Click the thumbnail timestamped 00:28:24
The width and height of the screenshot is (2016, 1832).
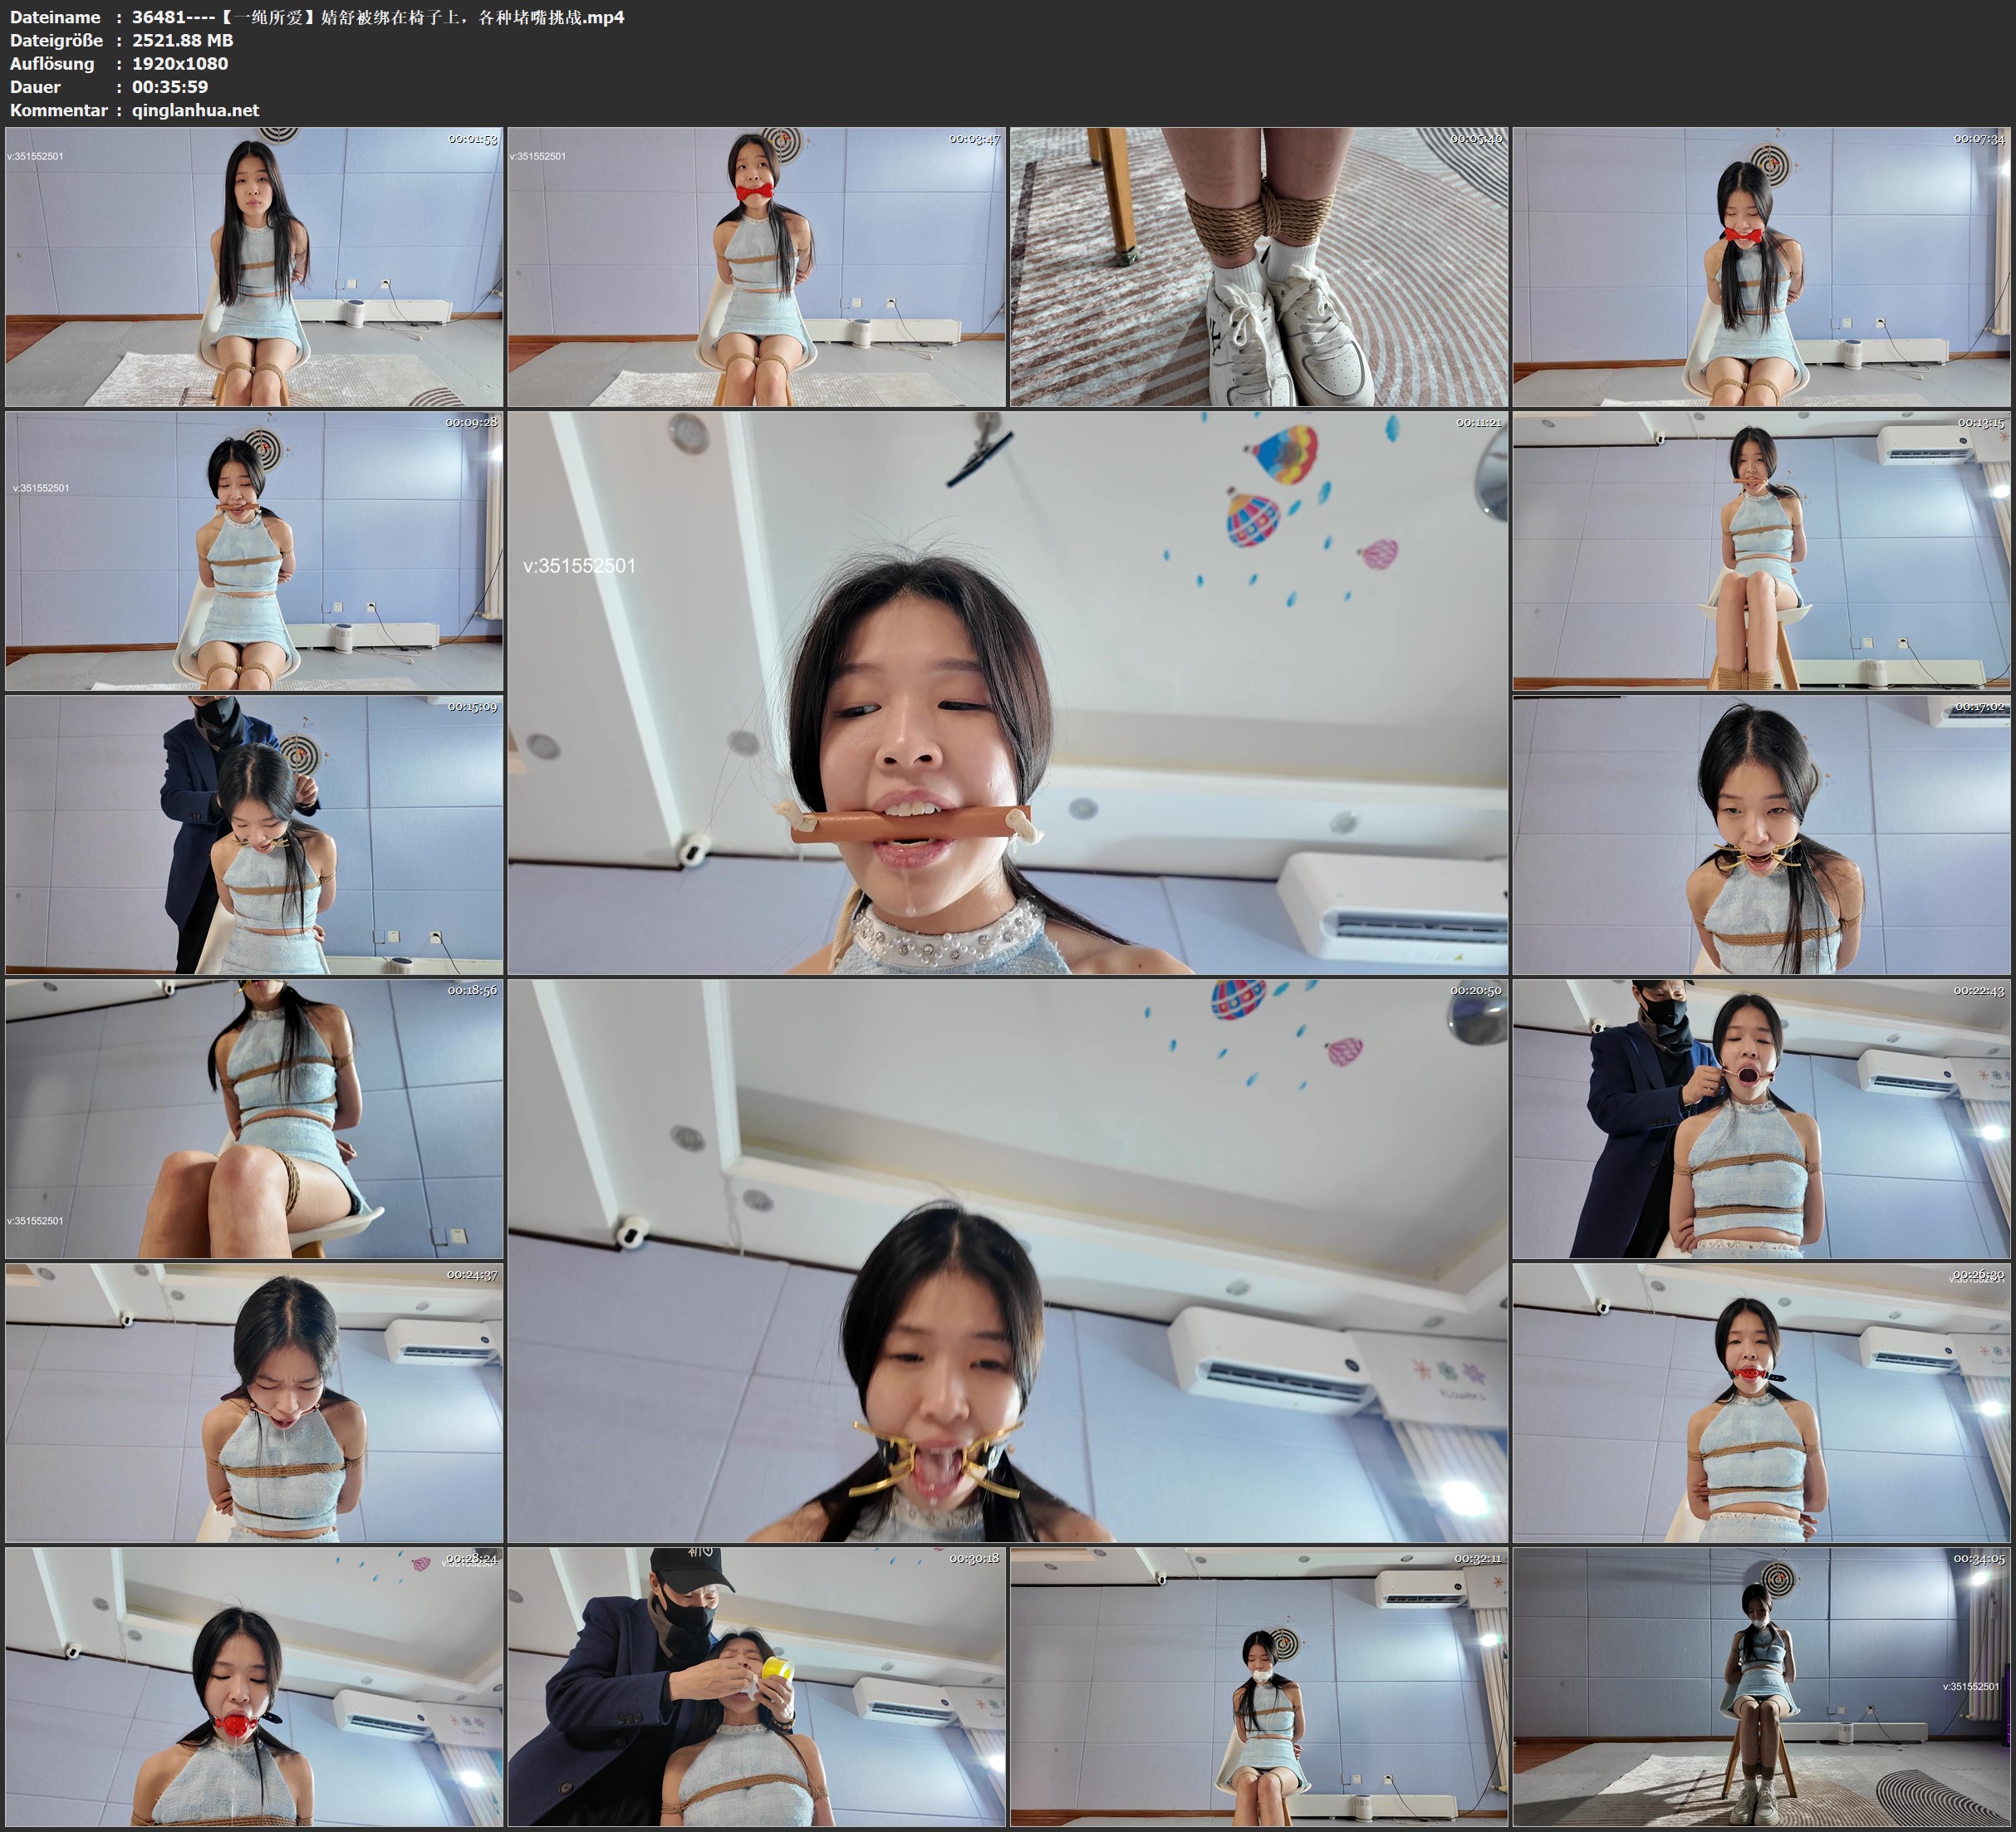click(254, 1687)
